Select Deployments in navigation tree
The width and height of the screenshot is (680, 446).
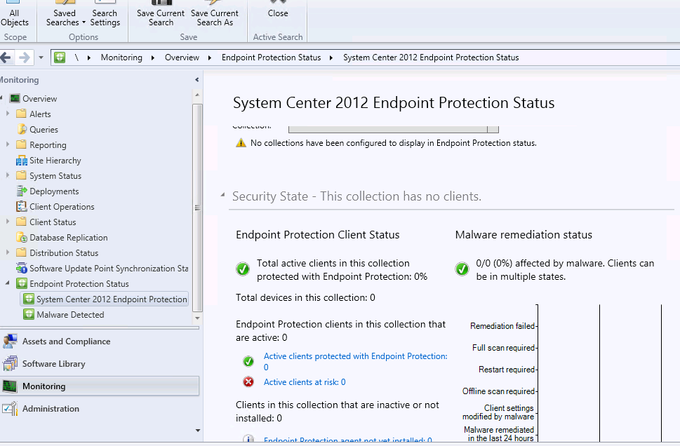(54, 191)
